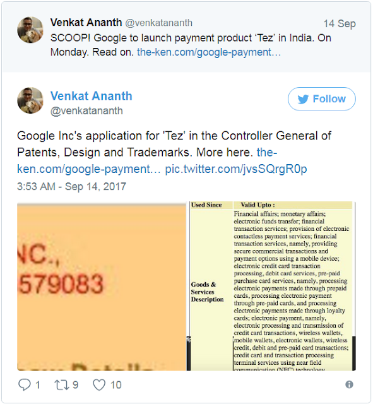
Task: Click the grey @venkatananth handle in quoted tweet
Action: point(158,23)
